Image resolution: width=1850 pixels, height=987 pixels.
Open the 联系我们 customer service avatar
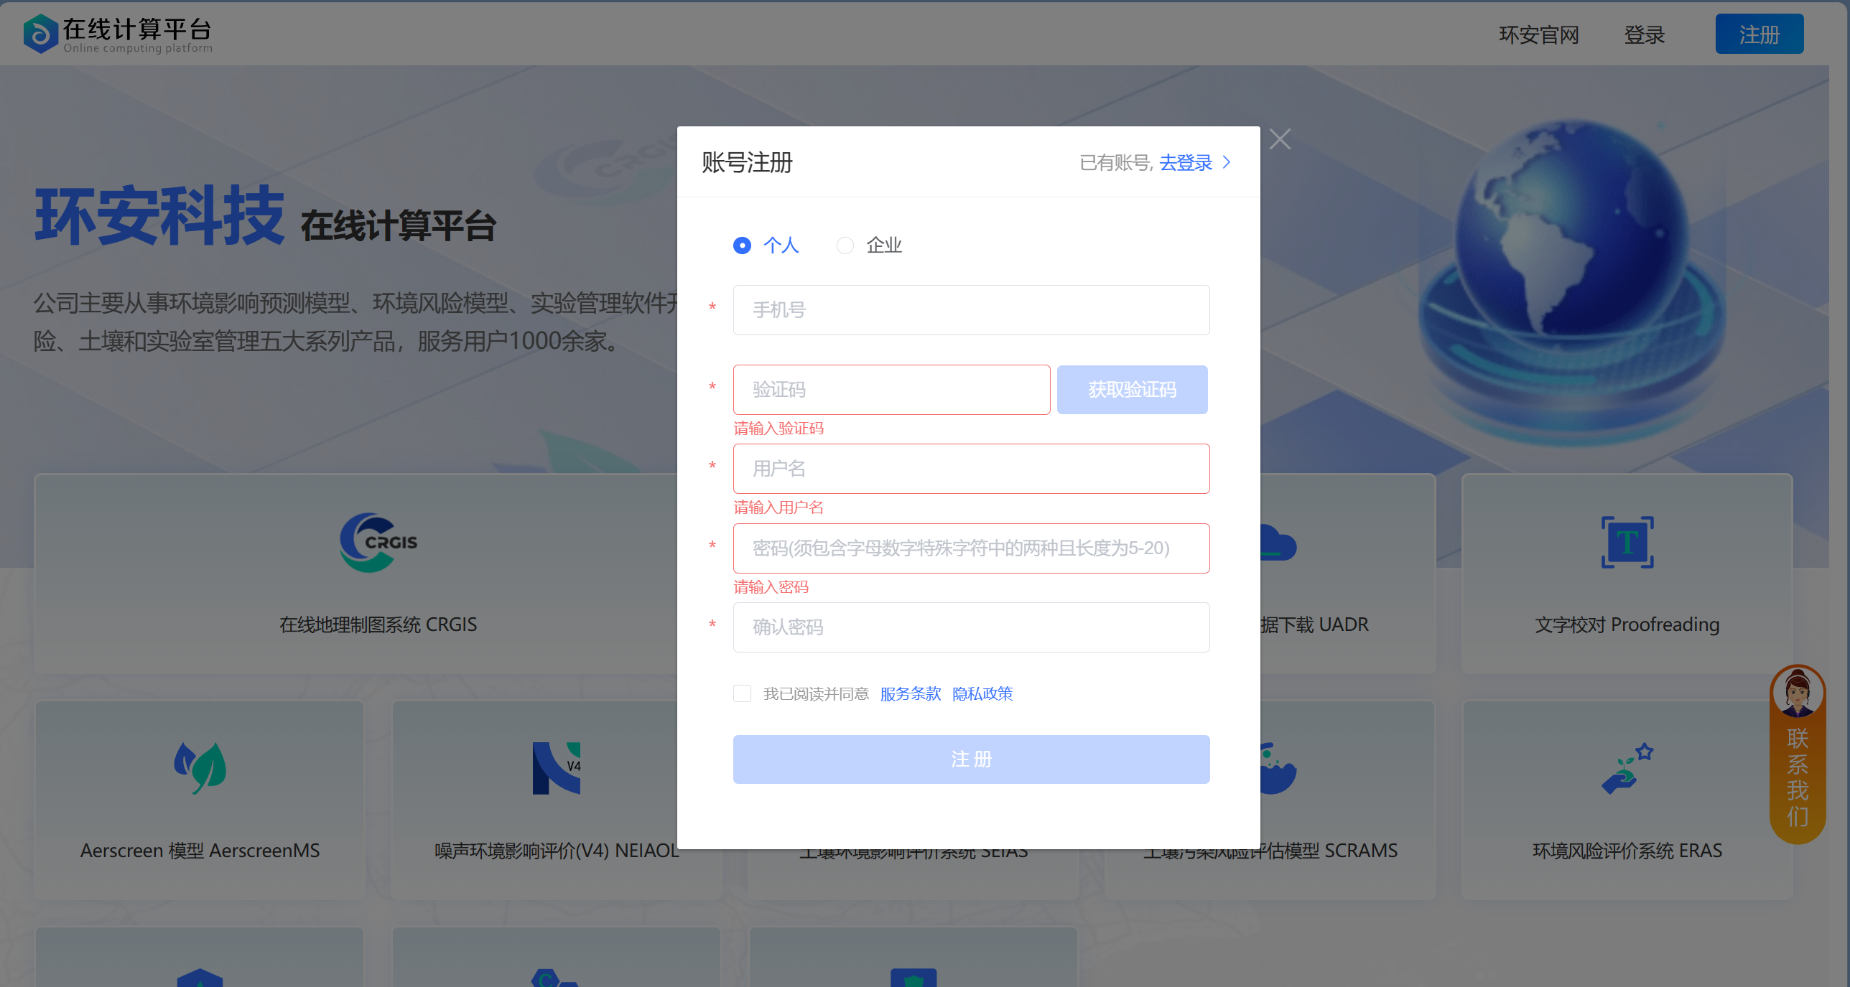pyautogui.click(x=1797, y=693)
